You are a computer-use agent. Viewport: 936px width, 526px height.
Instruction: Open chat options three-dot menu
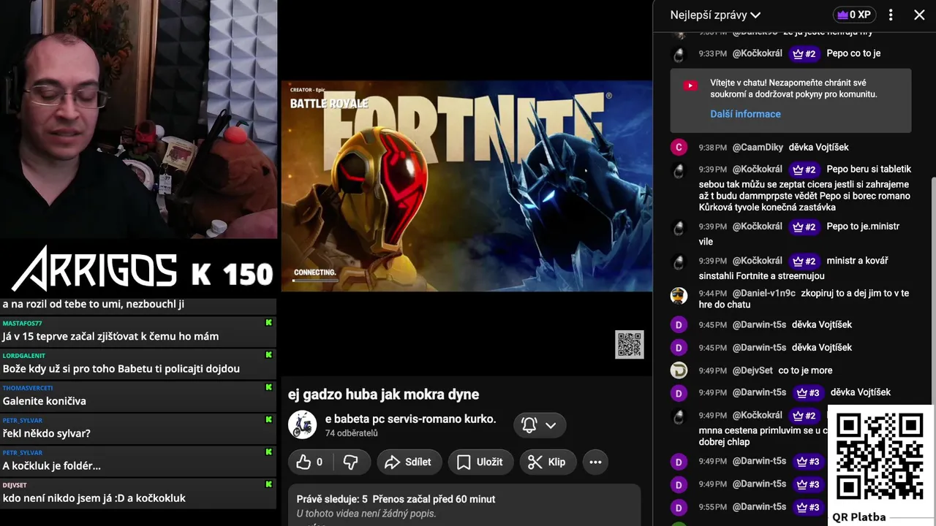[891, 15]
